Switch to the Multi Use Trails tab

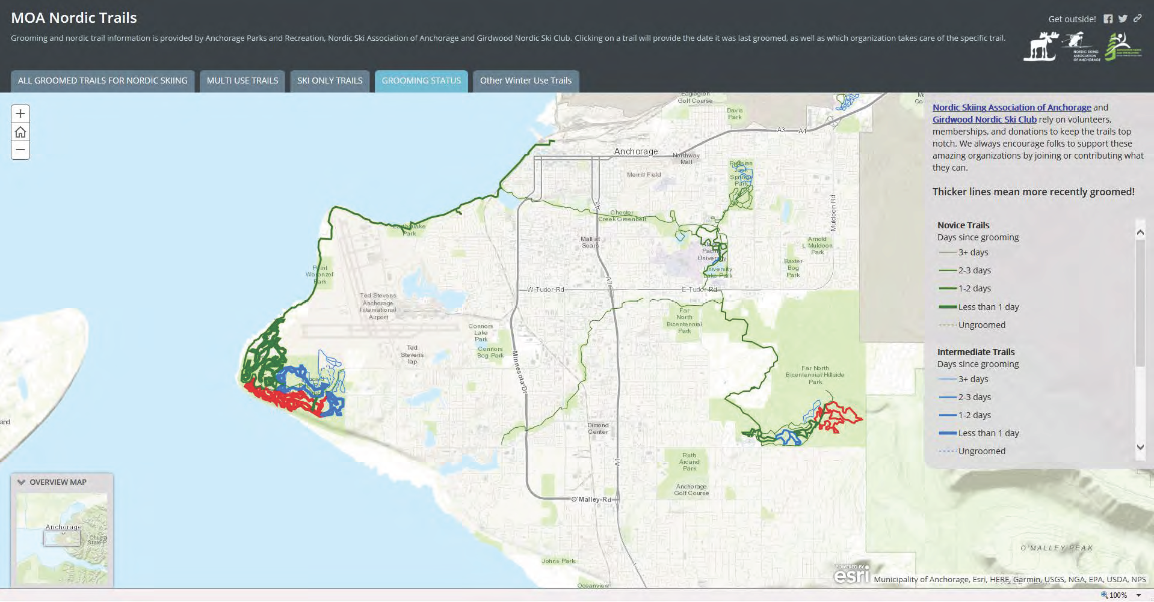pyautogui.click(x=242, y=81)
